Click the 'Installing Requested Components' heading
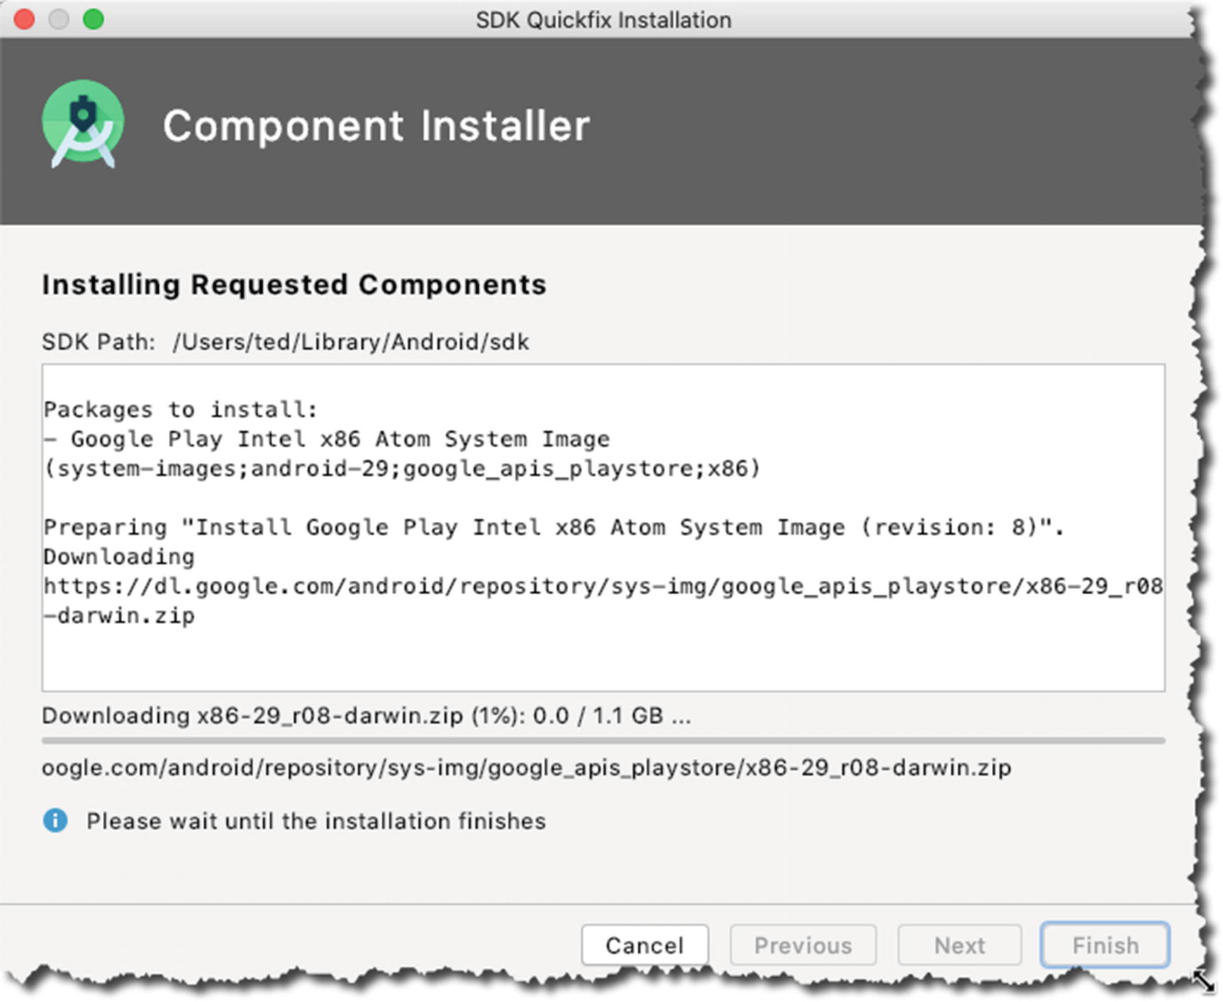 click(x=294, y=284)
